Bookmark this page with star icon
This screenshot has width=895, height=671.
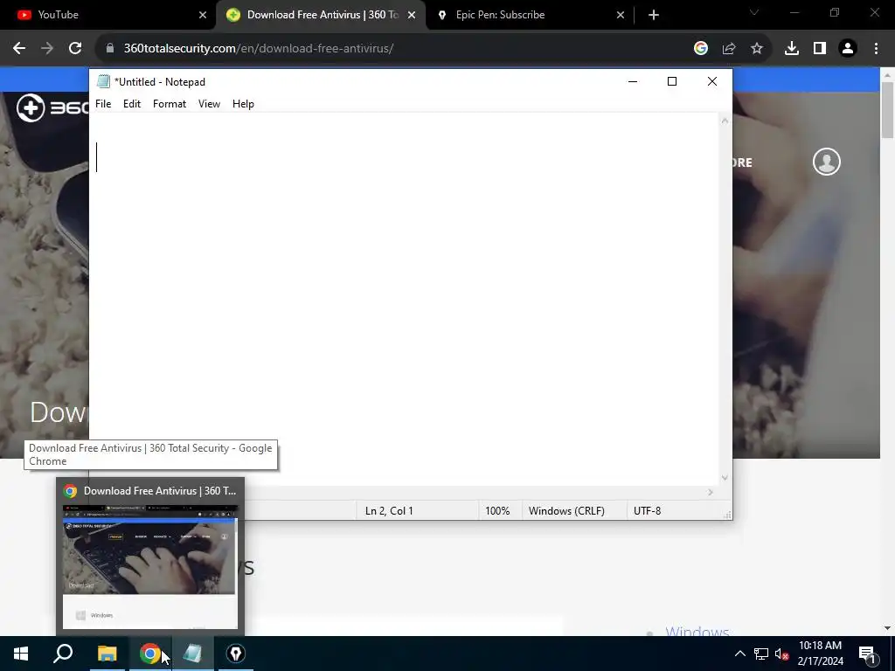point(757,49)
